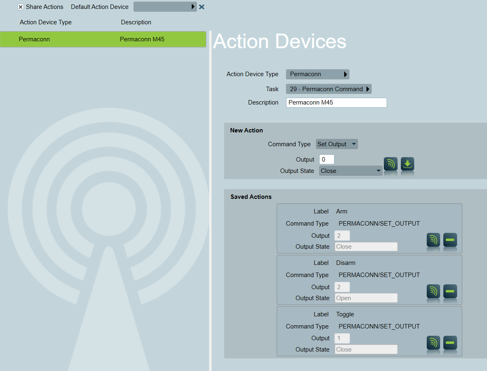Select the Permaconn M45 device row

click(x=103, y=39)
